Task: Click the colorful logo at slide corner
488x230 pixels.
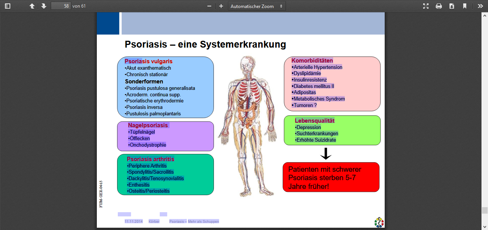Action: (379, 222)
